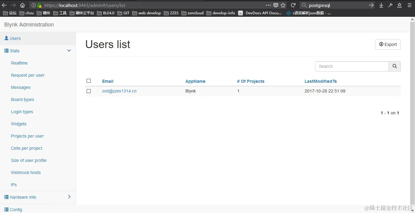The image size is (415, 213).
Task: Open the IPs stats page
Action: 14,185
